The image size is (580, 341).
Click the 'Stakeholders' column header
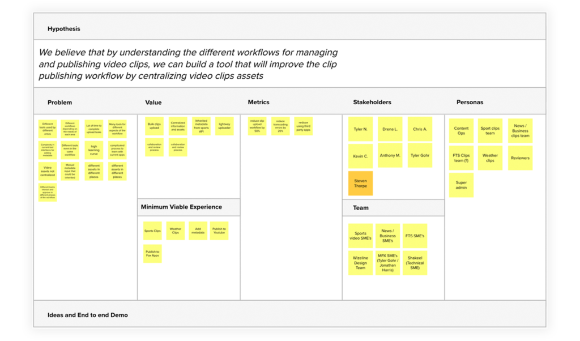372,103
